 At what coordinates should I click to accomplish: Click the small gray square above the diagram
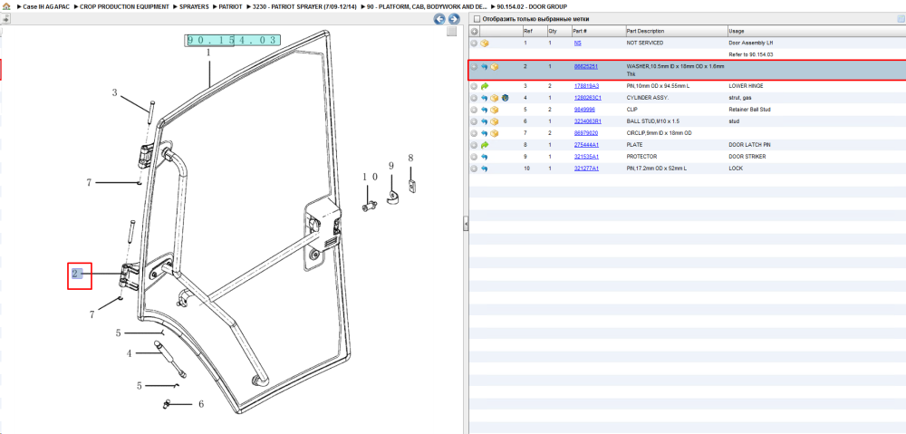(x=452, y=32)
